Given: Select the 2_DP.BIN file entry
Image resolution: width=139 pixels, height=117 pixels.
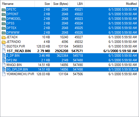Looking at the screenshot, I should pyautogui.click(x=72, y=56).
